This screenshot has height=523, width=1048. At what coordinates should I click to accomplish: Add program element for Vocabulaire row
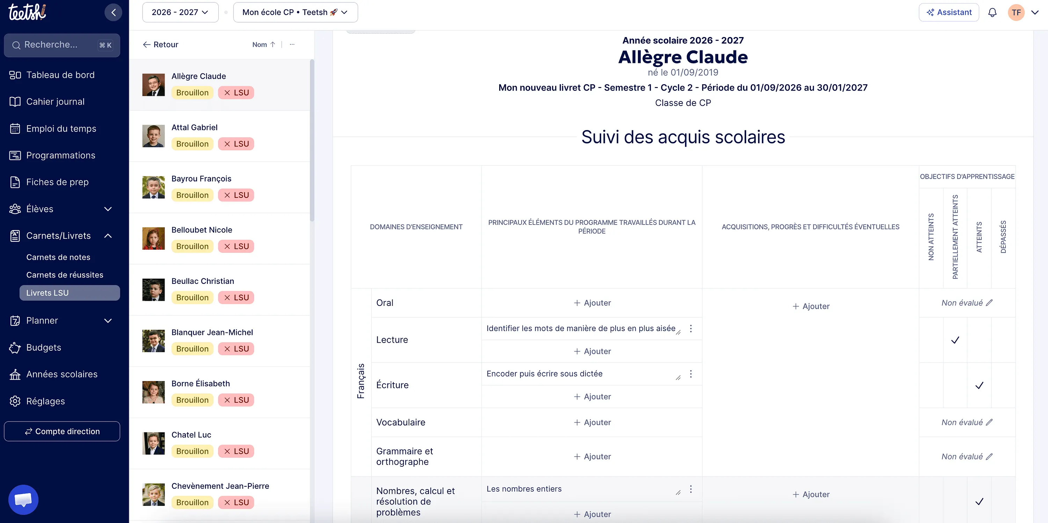[592, 422]
